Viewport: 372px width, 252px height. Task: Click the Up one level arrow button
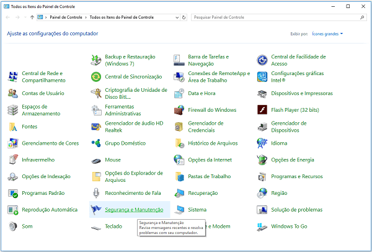pyautogui.click(x=32, y=18)
